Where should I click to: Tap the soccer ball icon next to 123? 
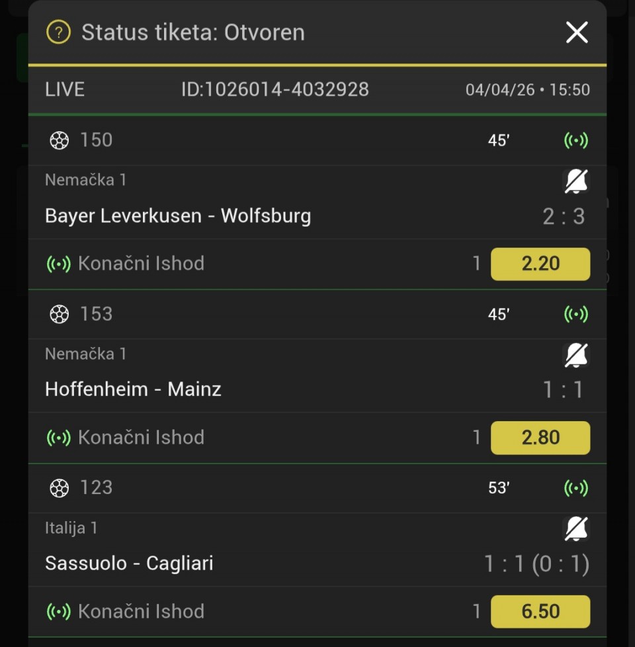(x=60, y=488)
